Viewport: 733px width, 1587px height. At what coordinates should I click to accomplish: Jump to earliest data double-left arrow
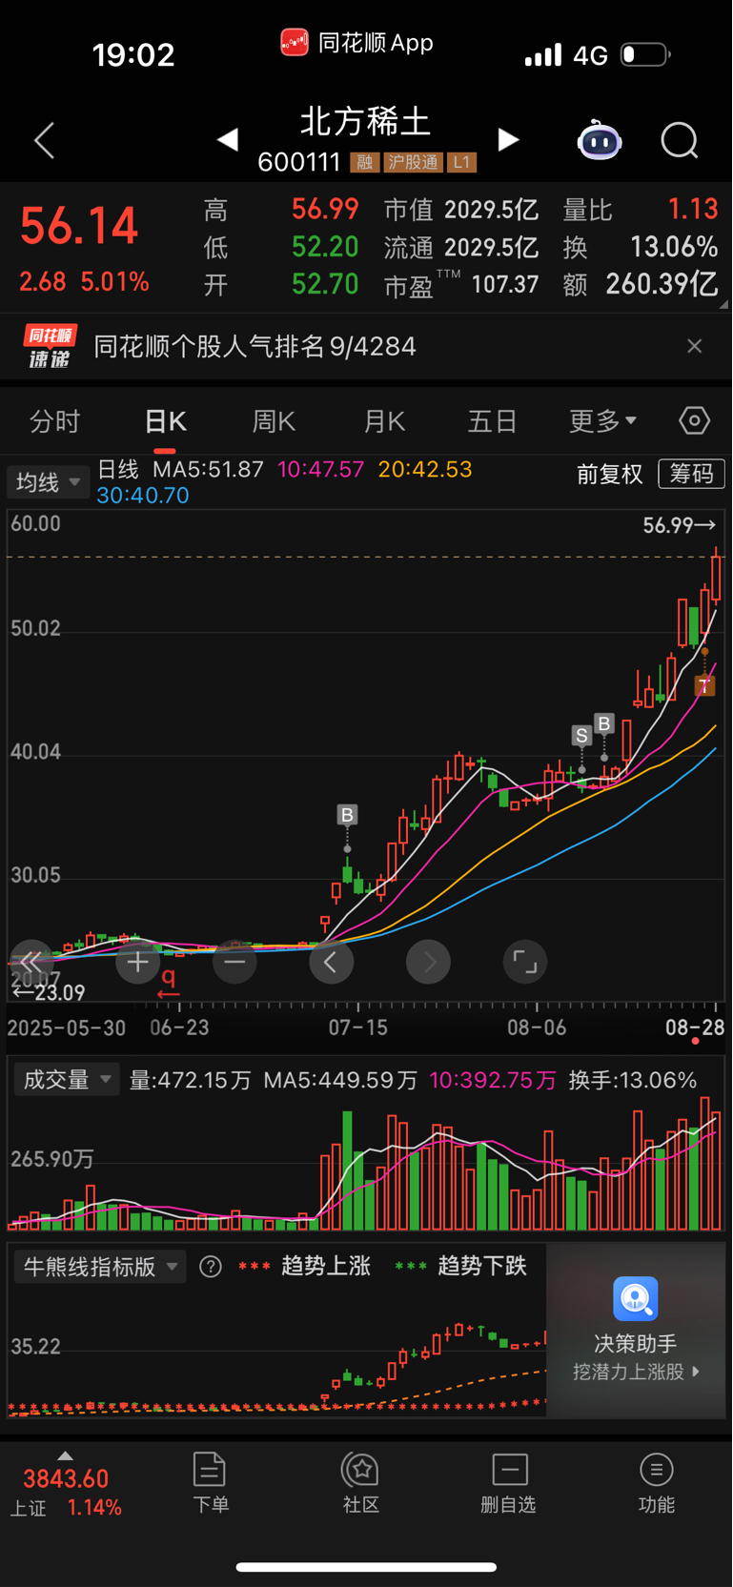31,962
